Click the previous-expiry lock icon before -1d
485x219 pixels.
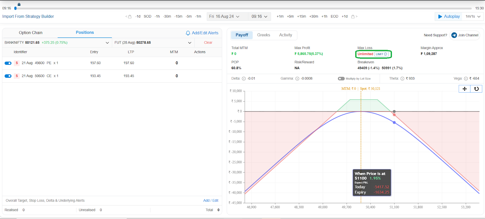[x=130, y=17]
